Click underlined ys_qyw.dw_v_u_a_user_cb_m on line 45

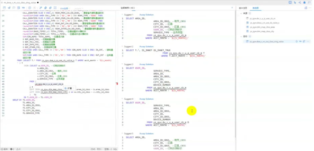coord(49,84)
